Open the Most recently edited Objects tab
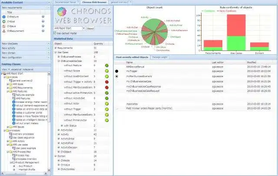The image size is (278, 176). (x=132, y=57)
